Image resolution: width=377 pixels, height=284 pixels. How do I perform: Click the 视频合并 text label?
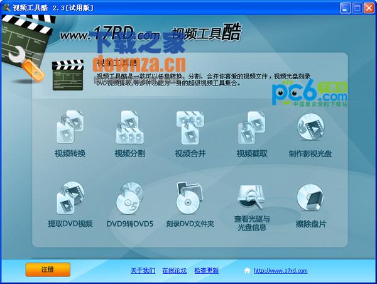click(x=190, y=153)
